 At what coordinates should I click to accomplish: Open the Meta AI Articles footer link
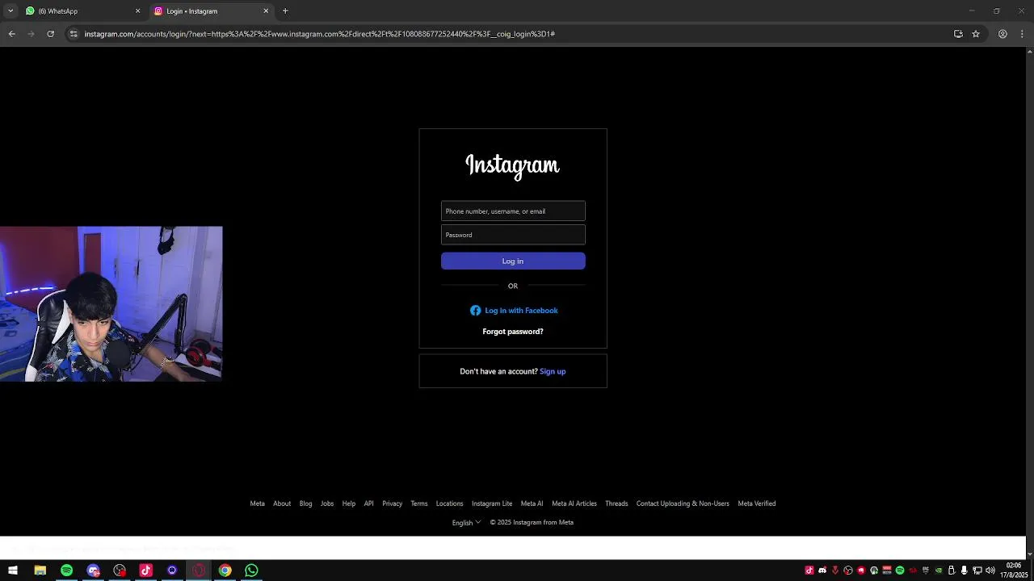[574, 504]
